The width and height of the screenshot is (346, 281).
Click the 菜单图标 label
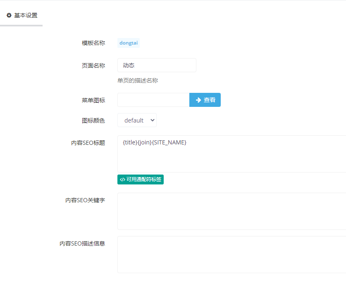click(93, 100)
